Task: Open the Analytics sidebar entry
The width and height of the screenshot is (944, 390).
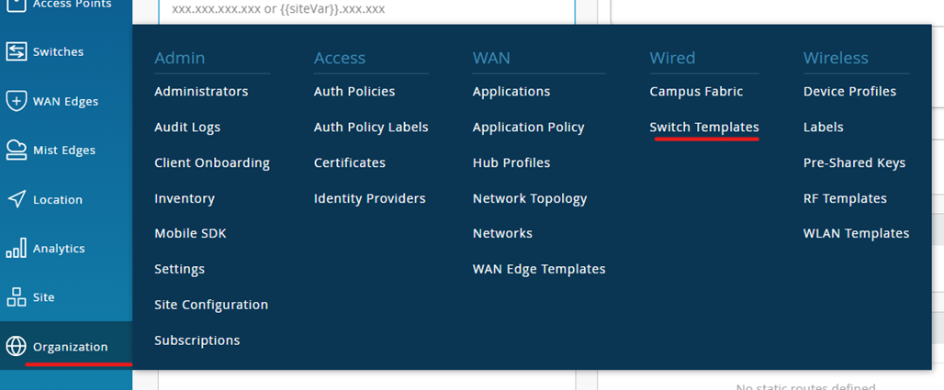Action: click(59, 249)
